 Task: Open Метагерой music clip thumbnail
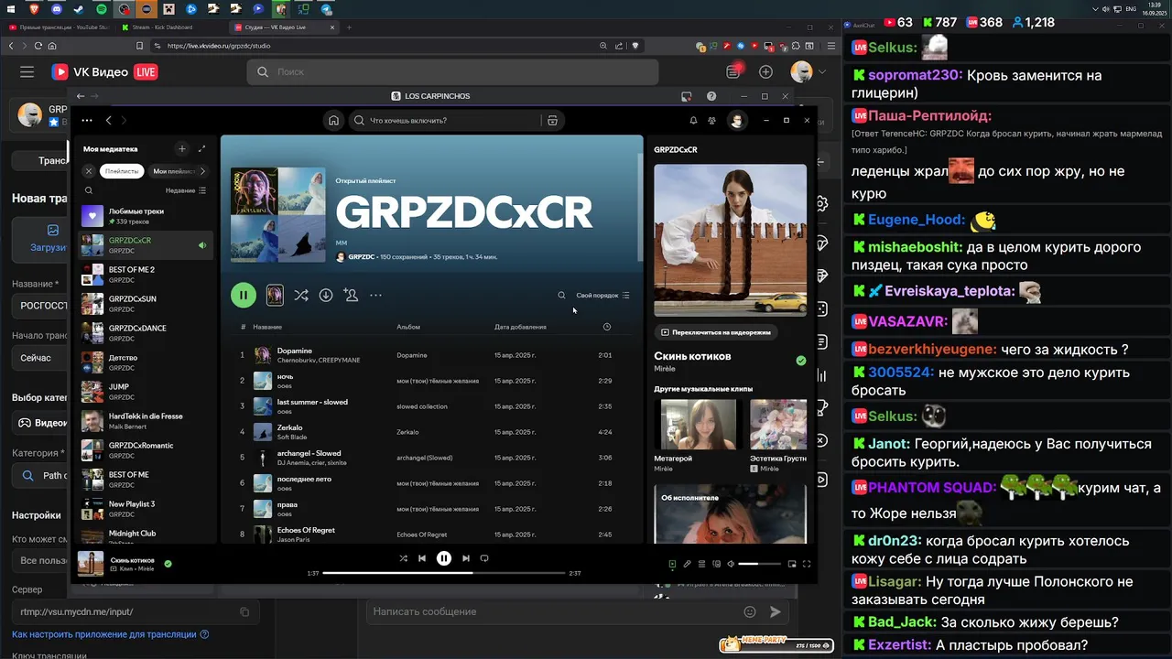pos(699,424)
